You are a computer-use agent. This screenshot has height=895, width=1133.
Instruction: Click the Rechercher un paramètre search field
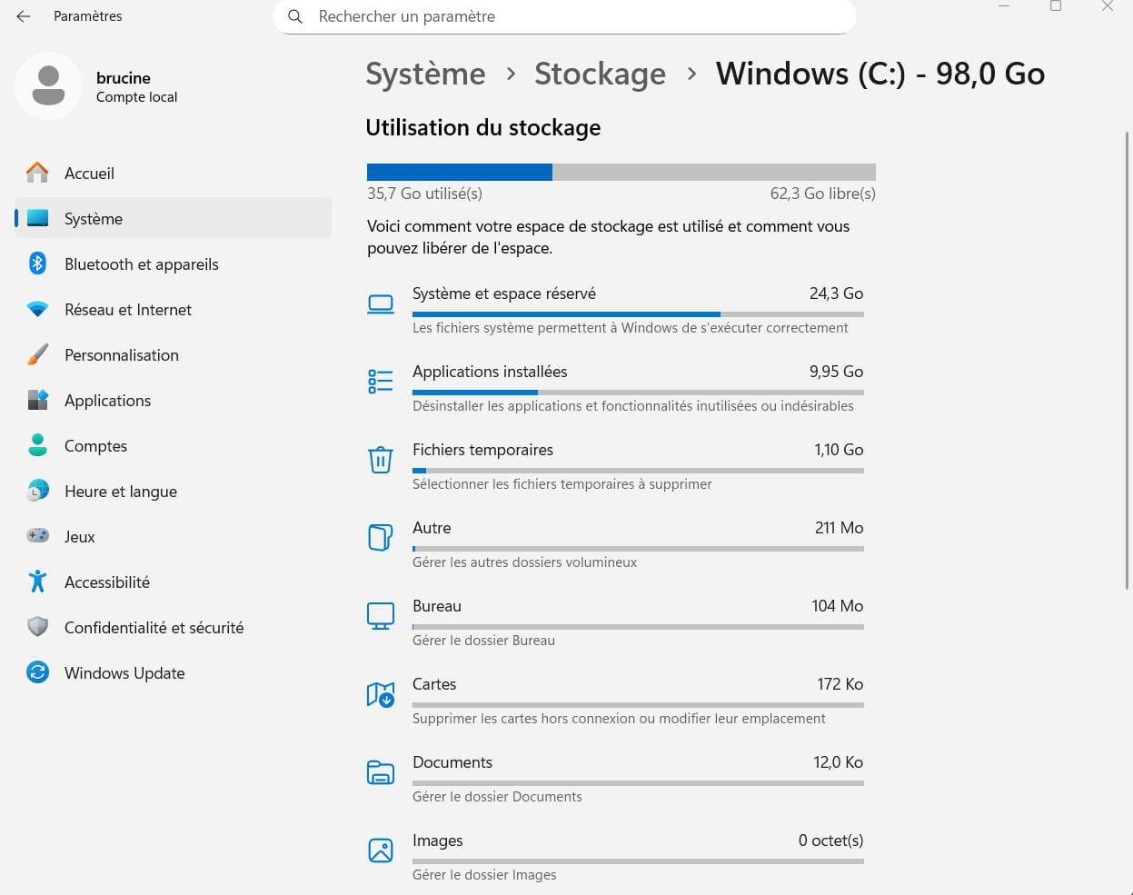coord(564,16)
